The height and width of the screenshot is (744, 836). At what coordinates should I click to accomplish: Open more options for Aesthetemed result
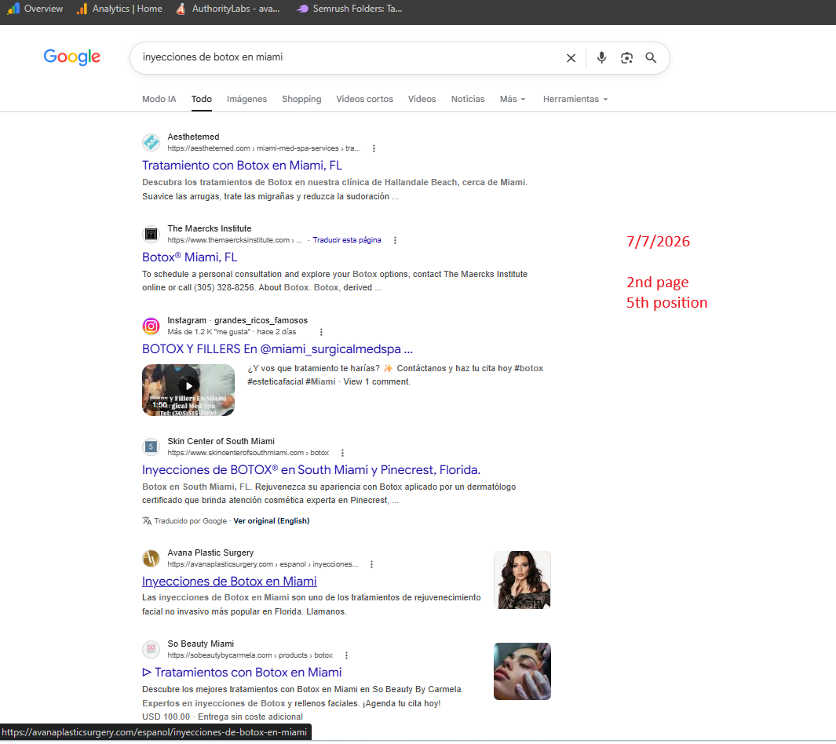(374, 148)
